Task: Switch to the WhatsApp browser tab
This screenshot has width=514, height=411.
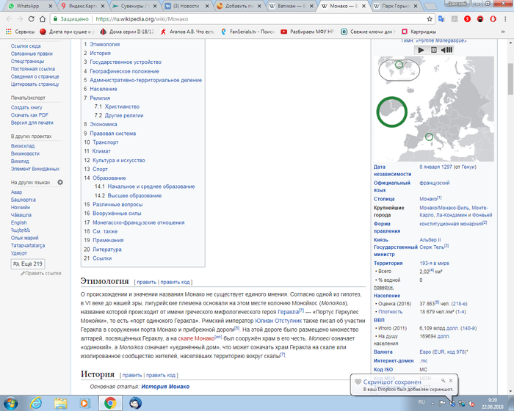Action: [25, 6]
